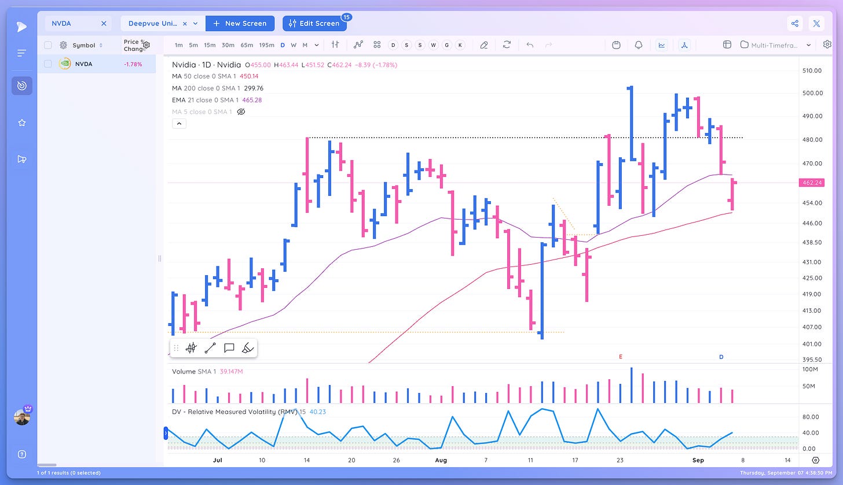The image size is (843, 485).
Task: Click the undo arrow
Action: (530, 45)
